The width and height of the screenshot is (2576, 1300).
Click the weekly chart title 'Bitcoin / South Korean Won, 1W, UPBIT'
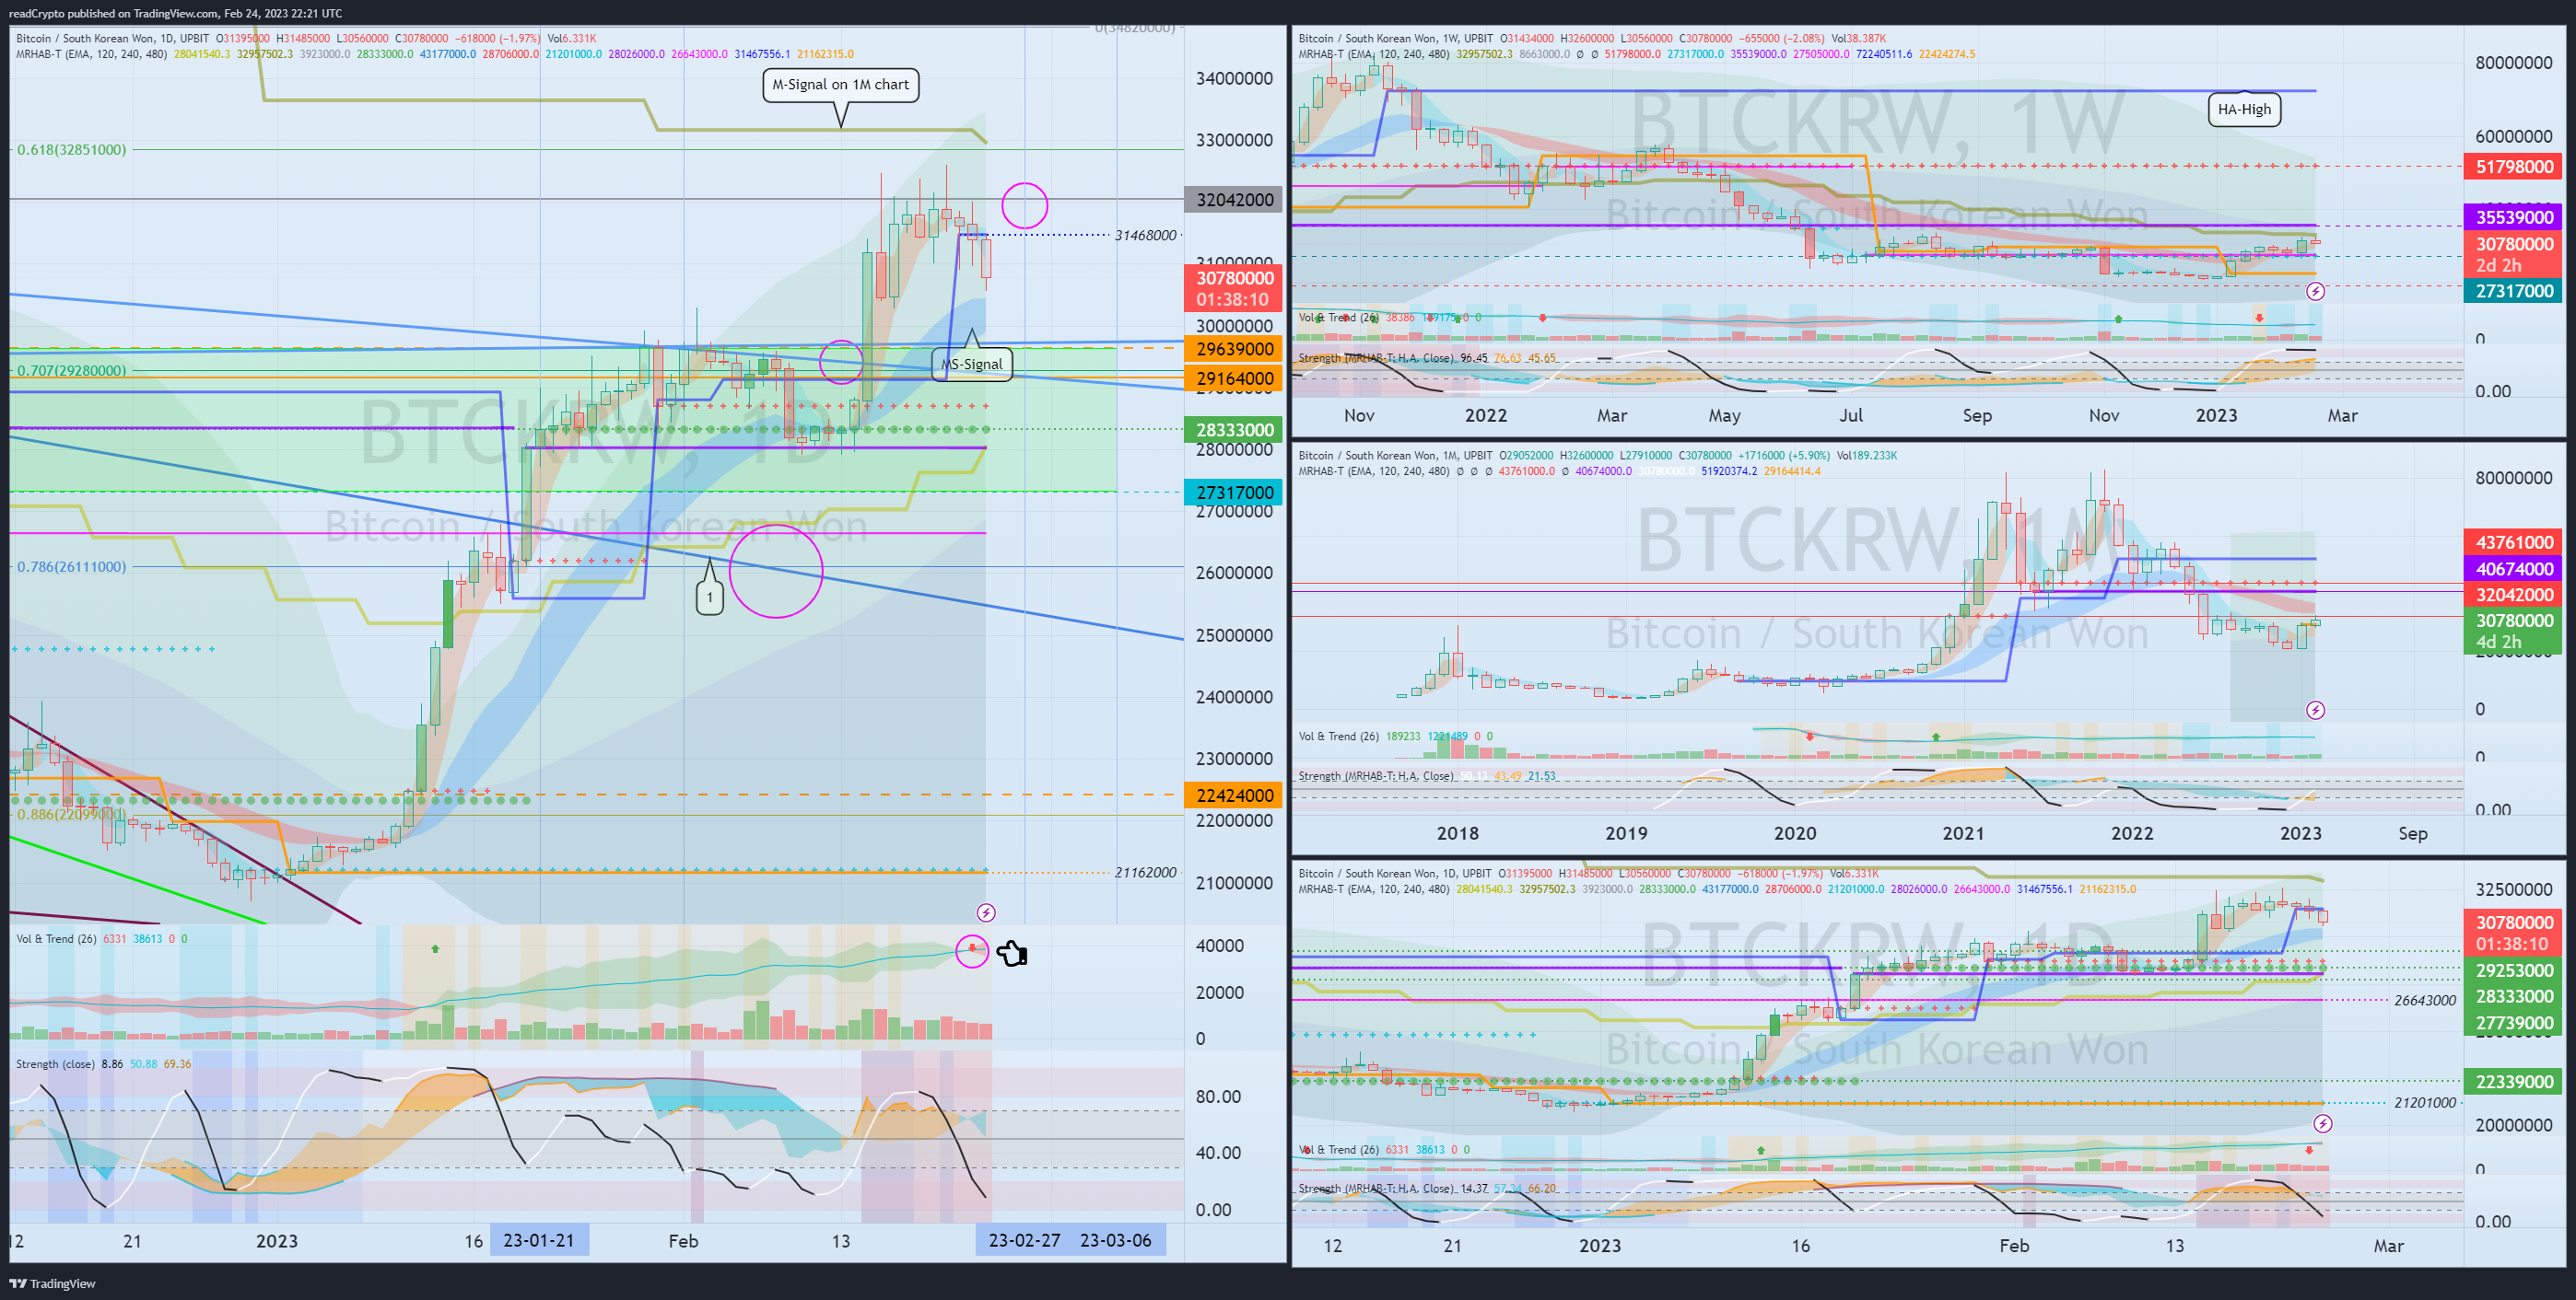point(1396,38)
